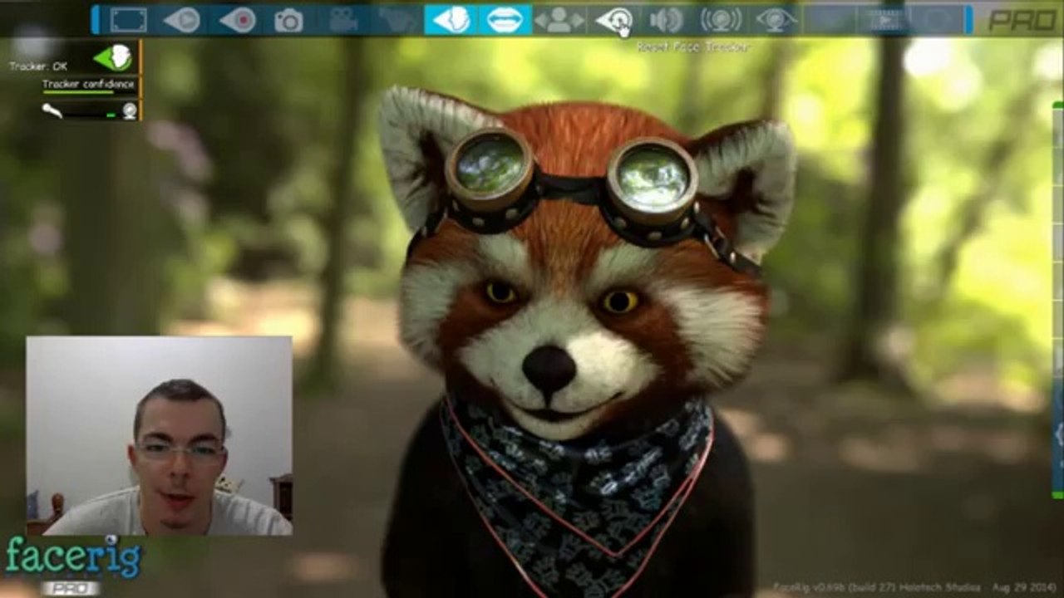Click the camera snapshot icon

click(288, 20)
